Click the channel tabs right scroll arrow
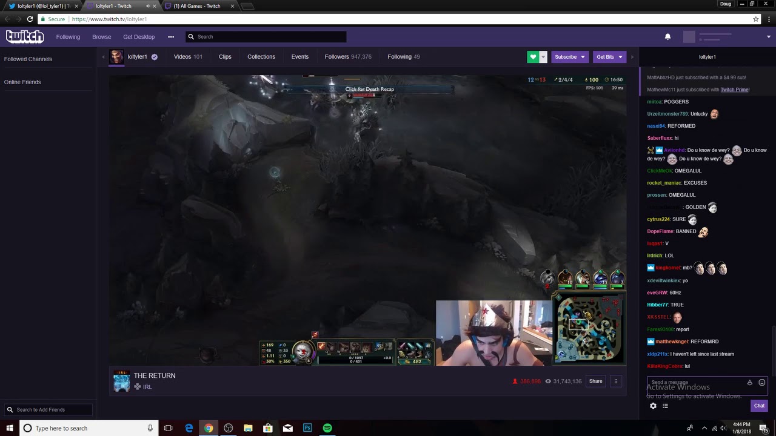 point(632,57)
